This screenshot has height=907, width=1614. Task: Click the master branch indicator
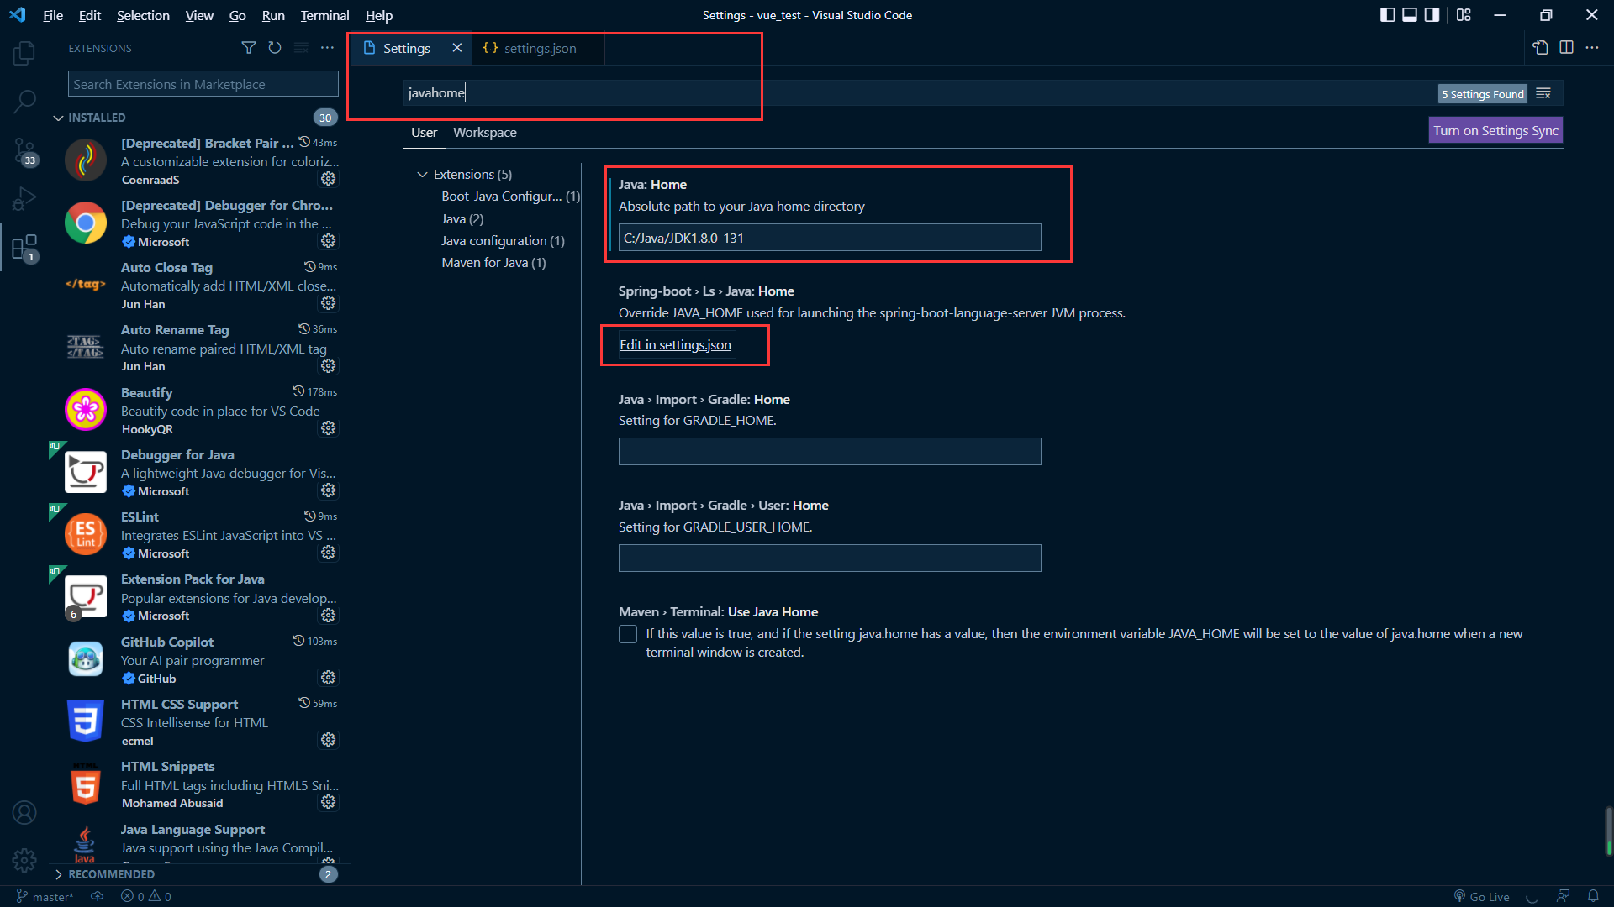pos(45,896)
